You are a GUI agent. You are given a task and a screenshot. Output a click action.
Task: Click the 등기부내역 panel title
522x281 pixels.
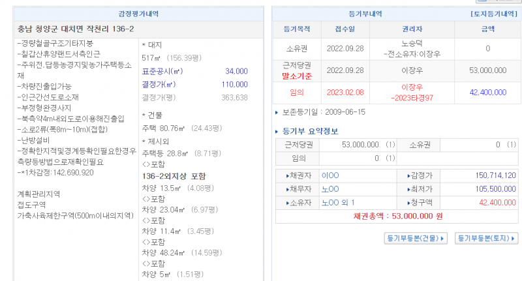369,14
